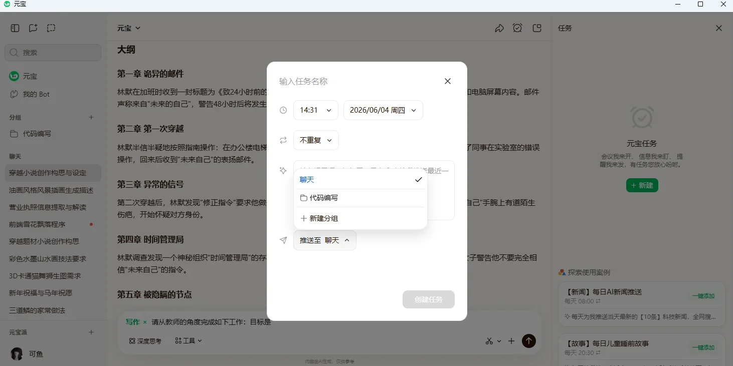The height and width of the screenshot is (366, 733).
Task: Select the checked 聊天 option in the push menu
Action: click(x=360, y=180)
